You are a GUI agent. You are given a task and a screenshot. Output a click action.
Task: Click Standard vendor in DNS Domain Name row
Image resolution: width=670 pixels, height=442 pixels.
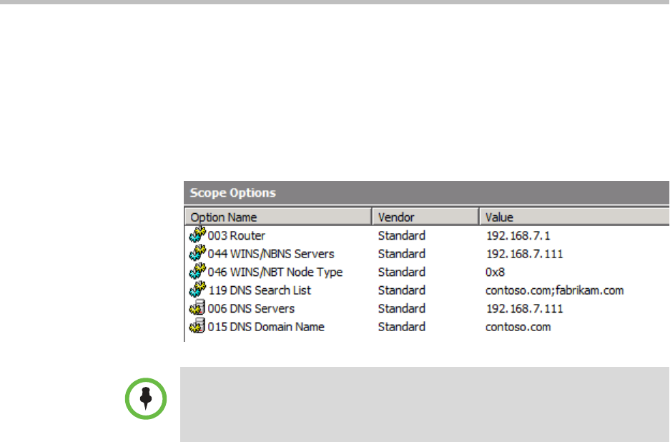(x=402, y=327)
